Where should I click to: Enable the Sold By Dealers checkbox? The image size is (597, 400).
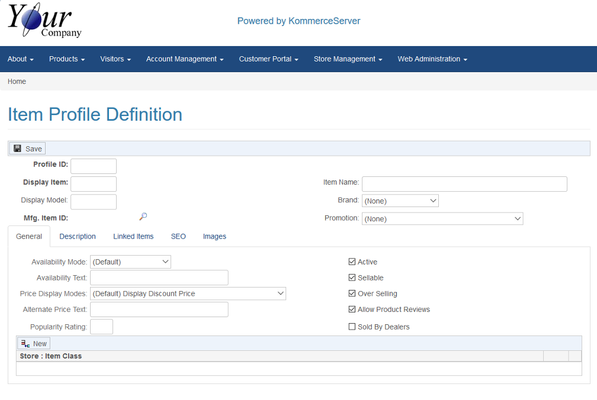(352, 327)
